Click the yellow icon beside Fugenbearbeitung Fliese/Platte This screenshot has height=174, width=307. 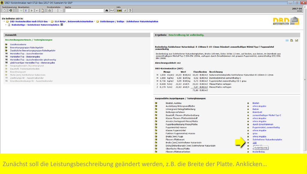coord(156,124)
